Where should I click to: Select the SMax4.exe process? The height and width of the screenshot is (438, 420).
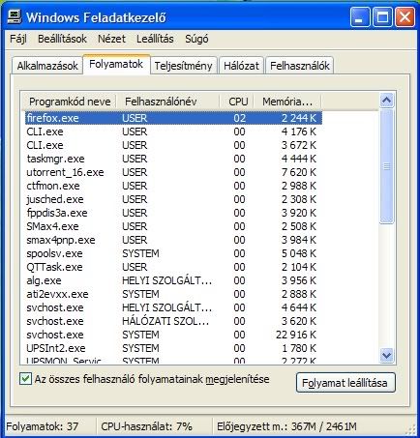[173, 226]
